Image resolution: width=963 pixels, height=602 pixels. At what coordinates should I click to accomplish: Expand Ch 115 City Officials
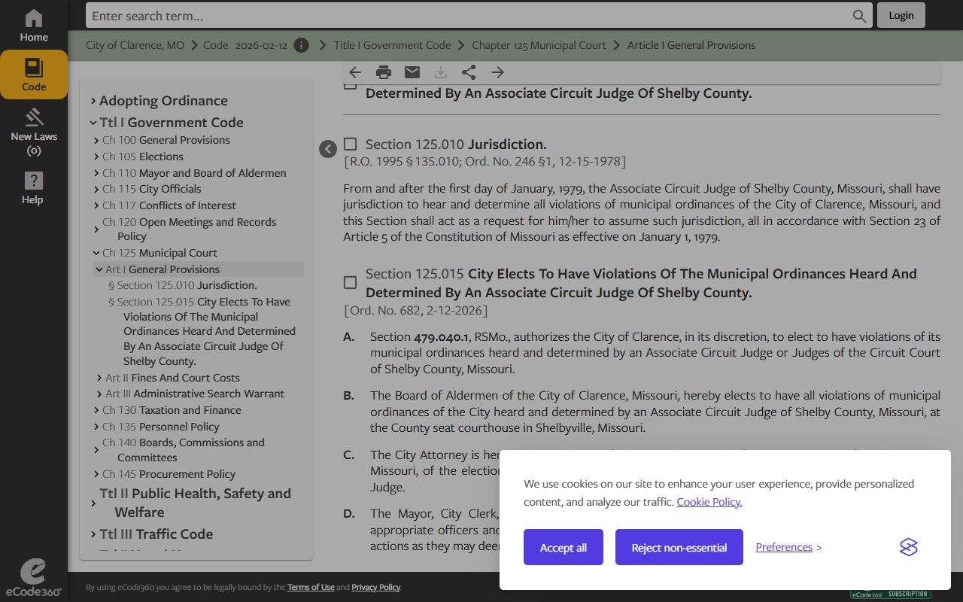[x=96, y=189]
